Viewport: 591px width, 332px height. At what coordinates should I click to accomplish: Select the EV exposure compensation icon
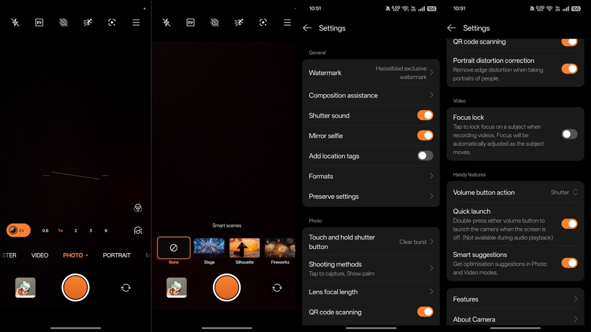click(39, 22)
